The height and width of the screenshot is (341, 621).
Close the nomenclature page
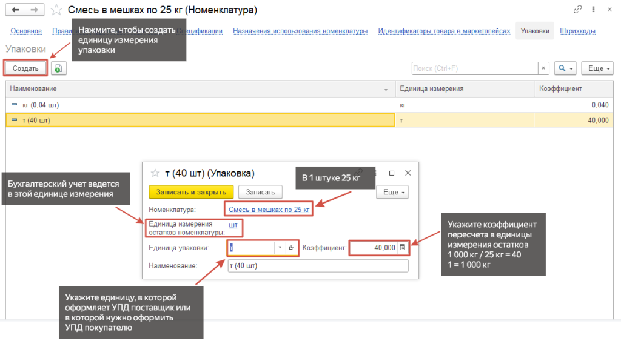pos(609,10)
